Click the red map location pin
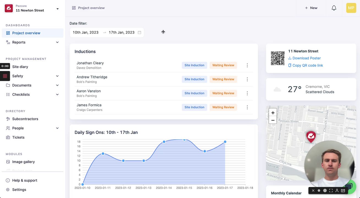Screen dimensions: 360x198 311,136
